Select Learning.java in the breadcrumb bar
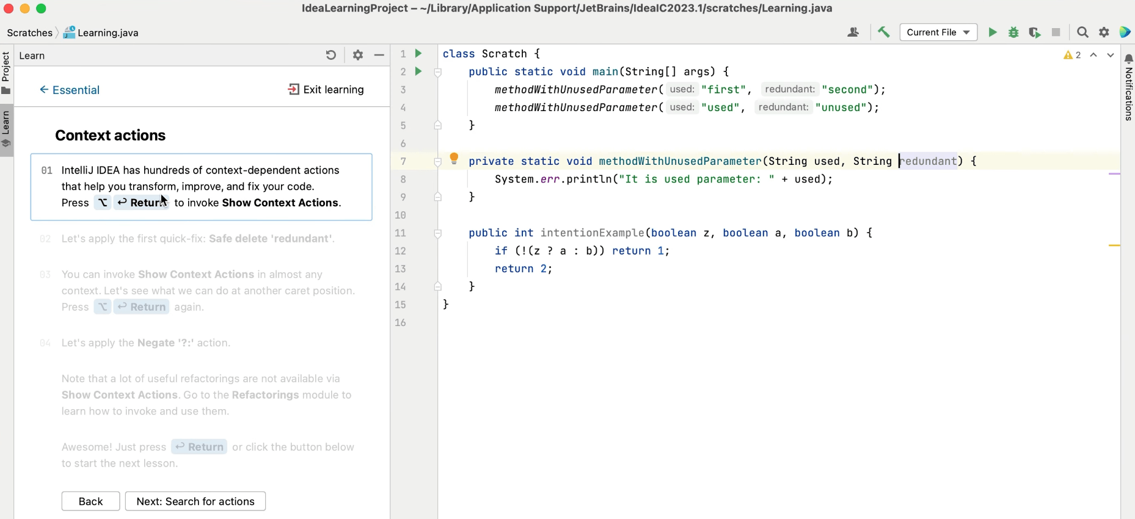Image resolution: width=1135 pixels, height=519 pixels. click(x=108, y=33)
